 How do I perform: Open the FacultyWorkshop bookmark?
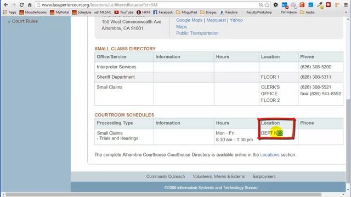[x=259, y=12]
